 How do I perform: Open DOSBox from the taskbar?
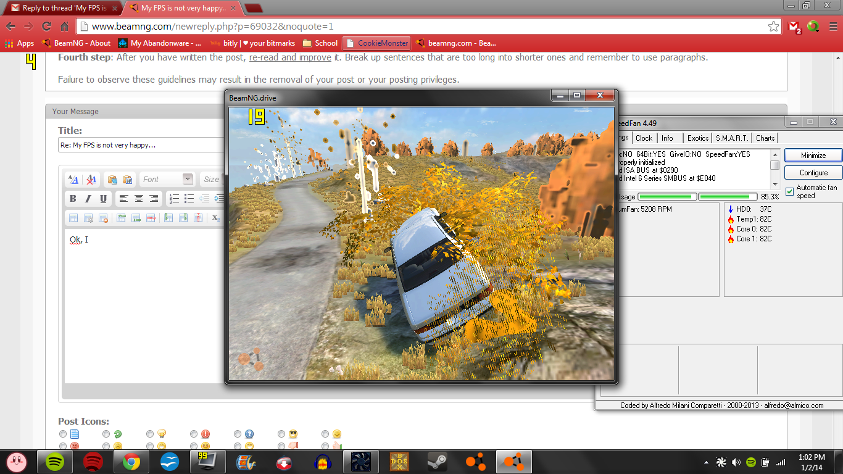[x=400, y=461]
